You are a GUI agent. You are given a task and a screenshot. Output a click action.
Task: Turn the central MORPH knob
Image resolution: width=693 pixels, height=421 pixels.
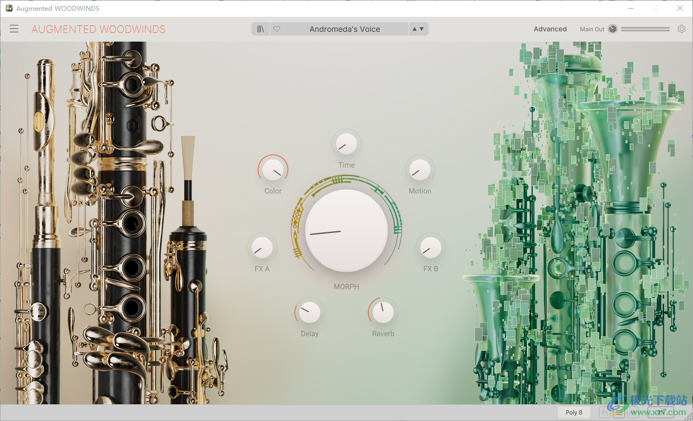tap(346, 231)
